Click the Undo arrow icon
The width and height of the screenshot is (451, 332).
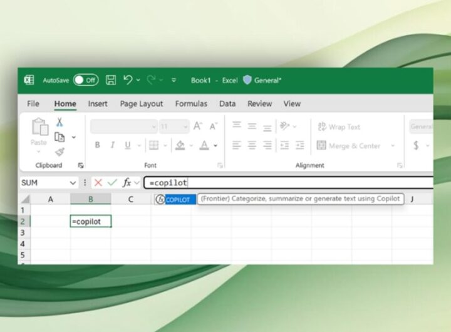pyautogui.click(x=128, y=80)
